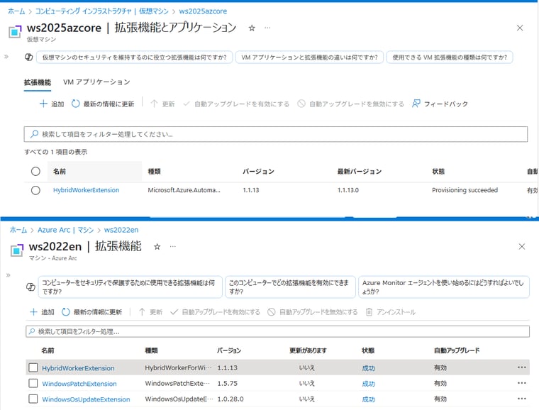Click version 1.5.75 cell

tap(227, 383)
